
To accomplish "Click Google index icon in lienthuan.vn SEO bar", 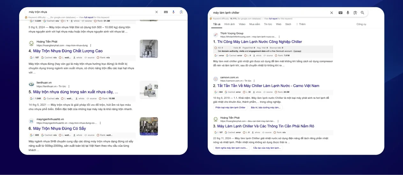I will point(31,98).
